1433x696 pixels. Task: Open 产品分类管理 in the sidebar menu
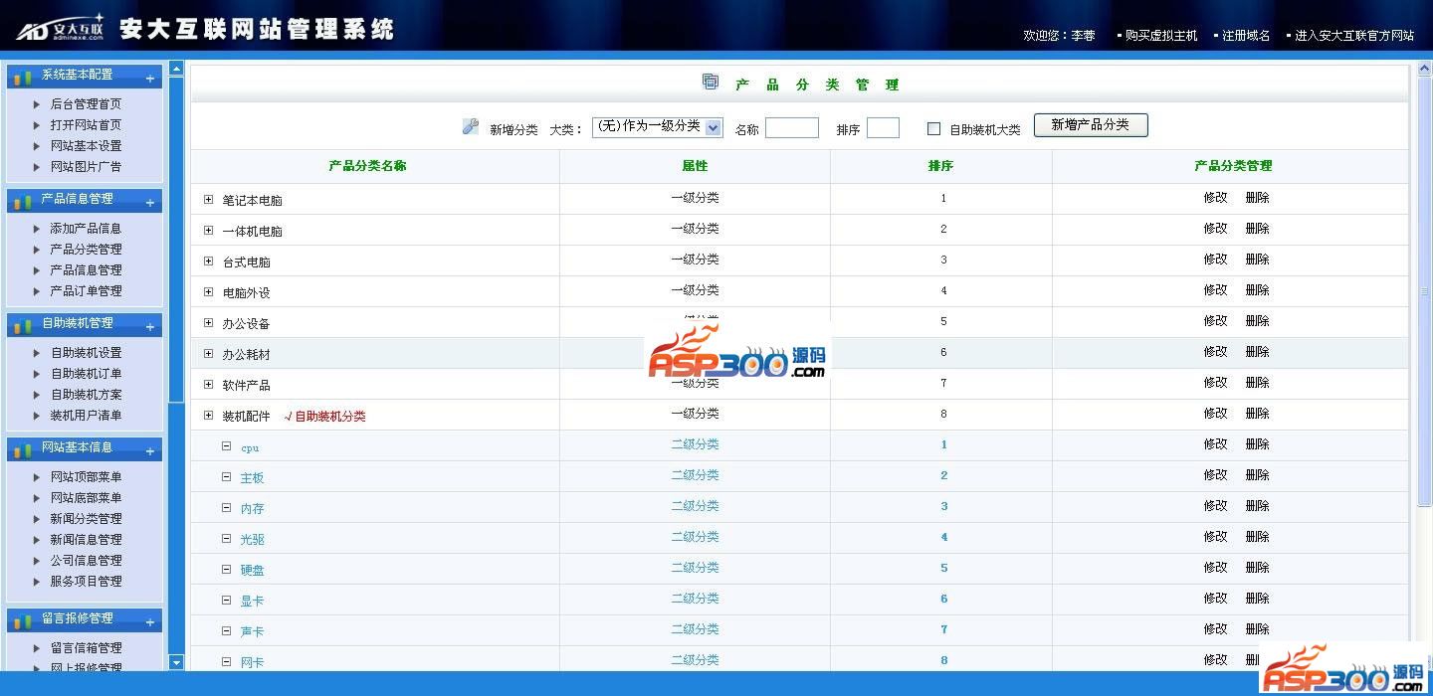[x=86, y=250]
